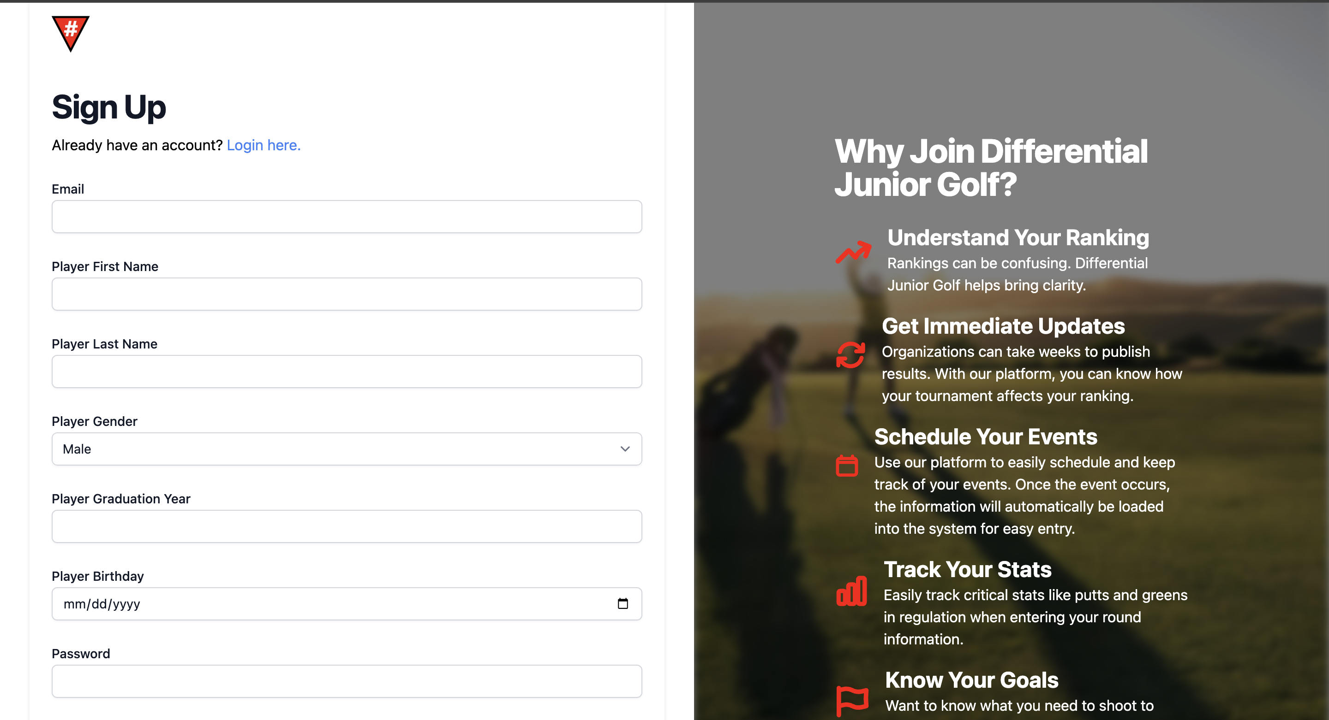Click the Player Last Name field
The image size is (1329, 720).
tap(347, 372)
